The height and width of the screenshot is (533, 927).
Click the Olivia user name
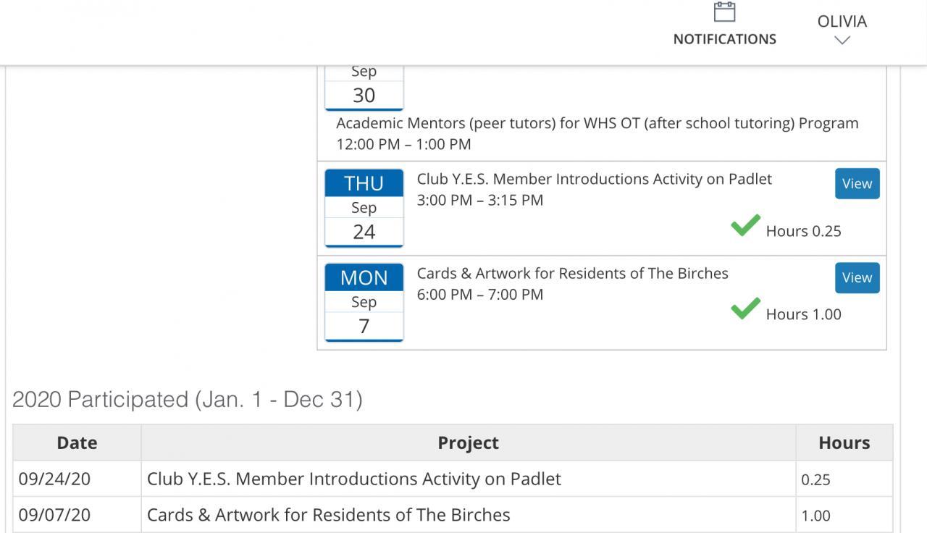click(x=842, y=22)
